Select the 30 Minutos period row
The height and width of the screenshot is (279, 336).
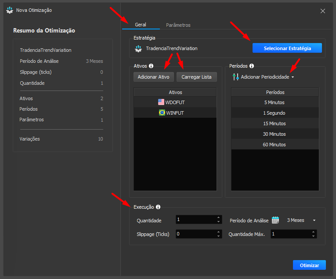[x=275, y=134]
